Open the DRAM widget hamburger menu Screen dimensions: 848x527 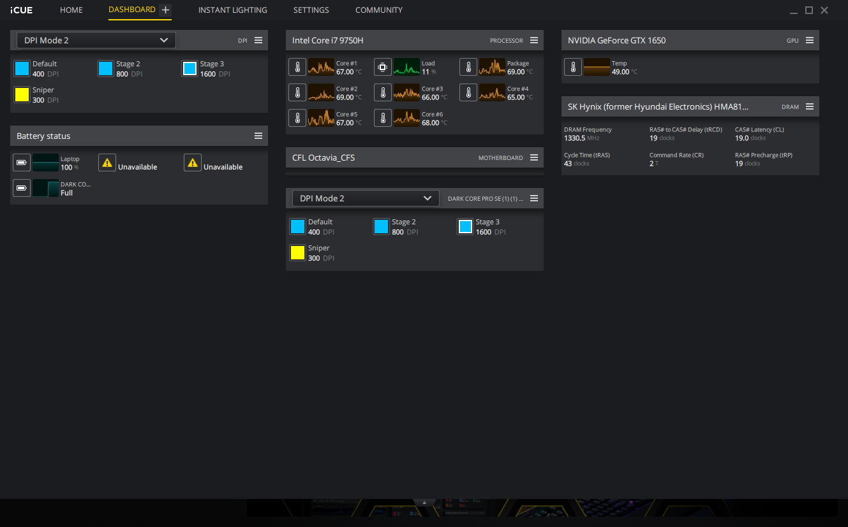tap(810, 106)
